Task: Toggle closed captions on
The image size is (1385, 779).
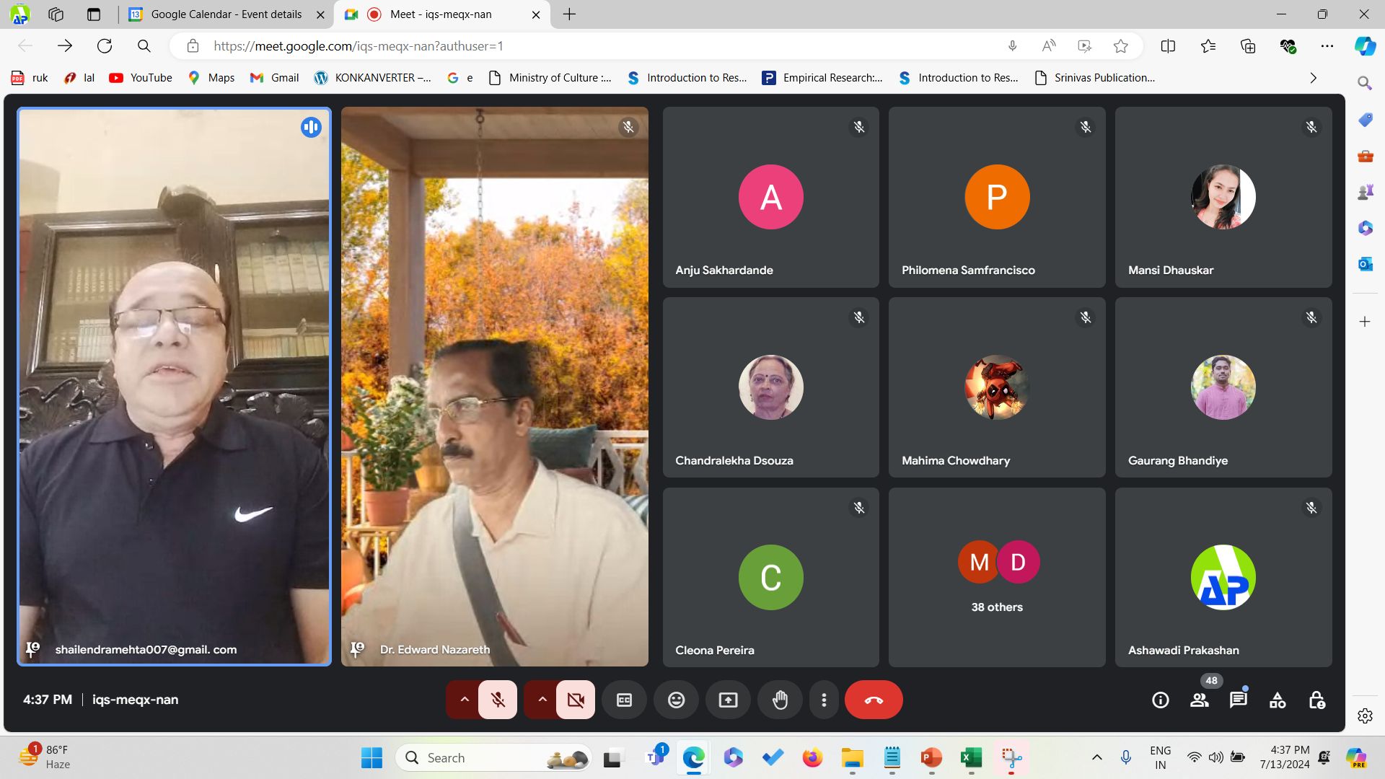Action: pyautogui.click(x=624, y=700)
